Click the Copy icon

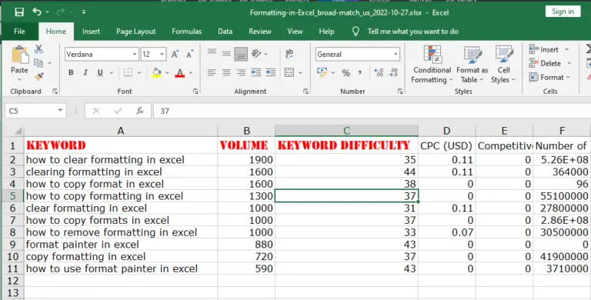38,63
